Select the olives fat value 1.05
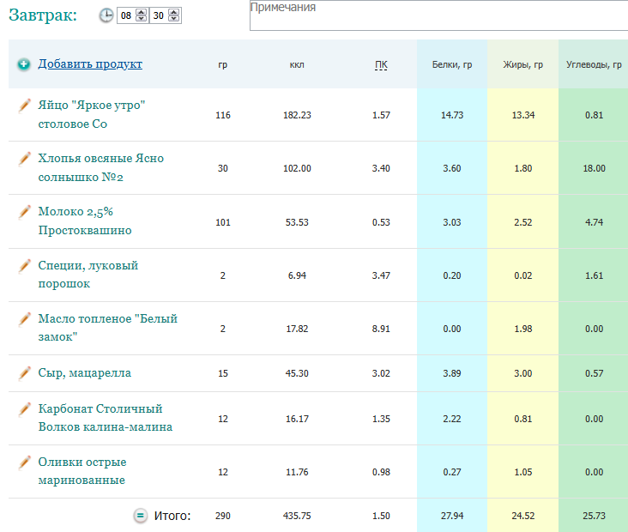The image size is (628, 532). (523, 473)
